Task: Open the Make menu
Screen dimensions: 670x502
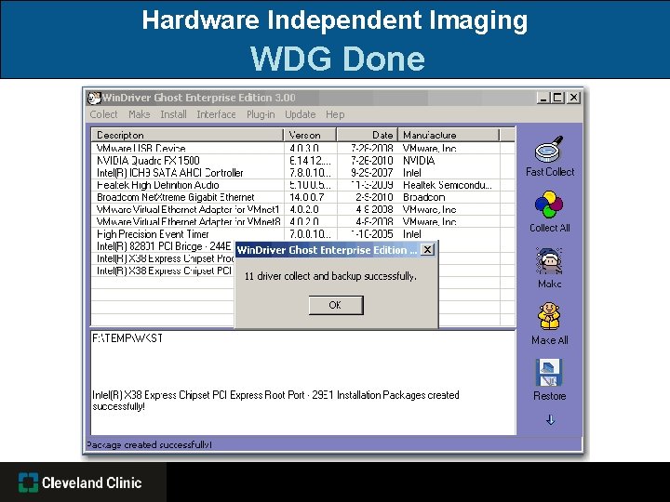Action: pyautogui.click(x=140, y=114)
